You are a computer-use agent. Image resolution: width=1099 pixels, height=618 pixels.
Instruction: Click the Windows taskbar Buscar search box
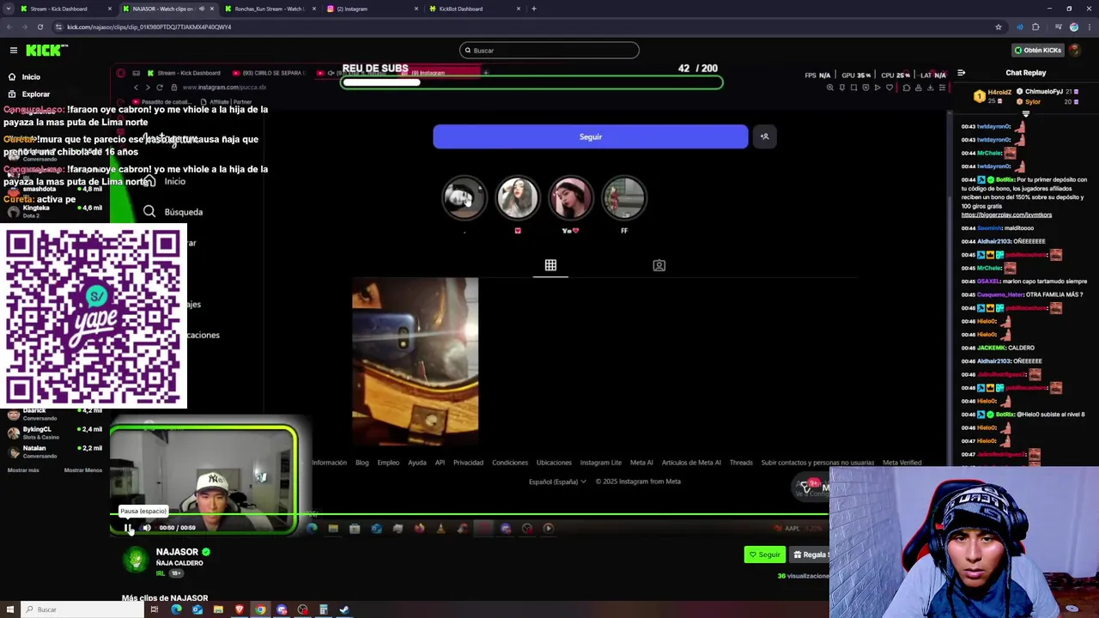tap(82, 609)
